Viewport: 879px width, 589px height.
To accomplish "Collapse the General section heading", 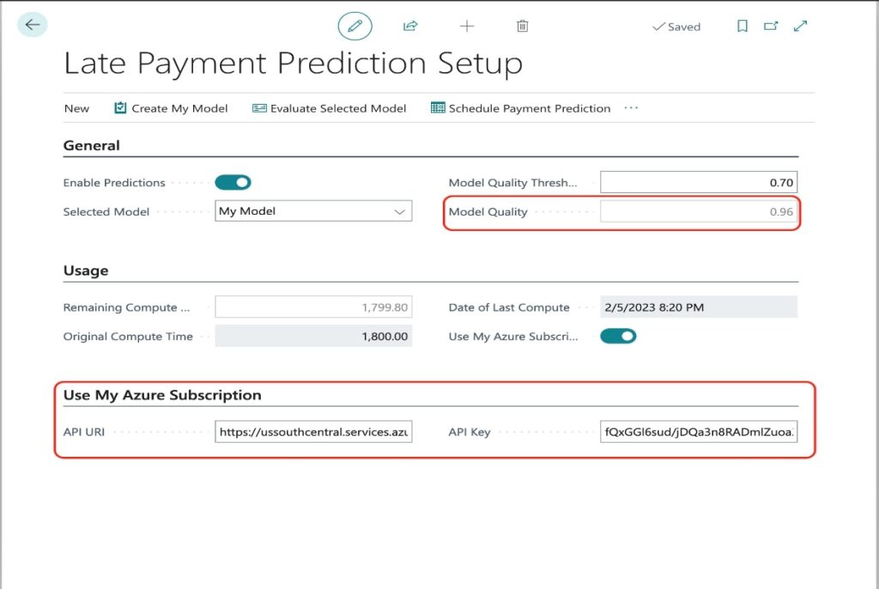I will coord(91,146).
